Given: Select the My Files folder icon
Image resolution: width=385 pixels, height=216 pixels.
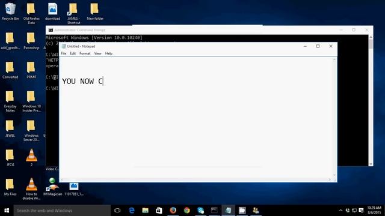Looking at the screenshot, I should [10, 187].
